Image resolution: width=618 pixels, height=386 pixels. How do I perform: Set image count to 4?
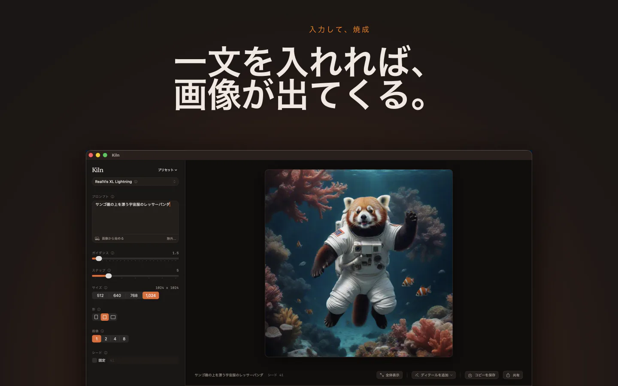point(115,339)
